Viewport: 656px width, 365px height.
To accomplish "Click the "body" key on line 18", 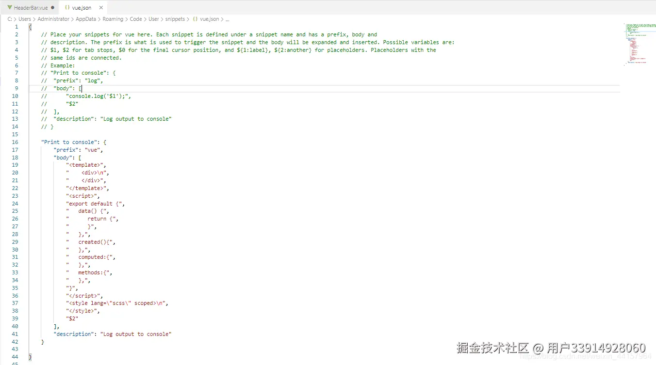I will click(63, 158).
